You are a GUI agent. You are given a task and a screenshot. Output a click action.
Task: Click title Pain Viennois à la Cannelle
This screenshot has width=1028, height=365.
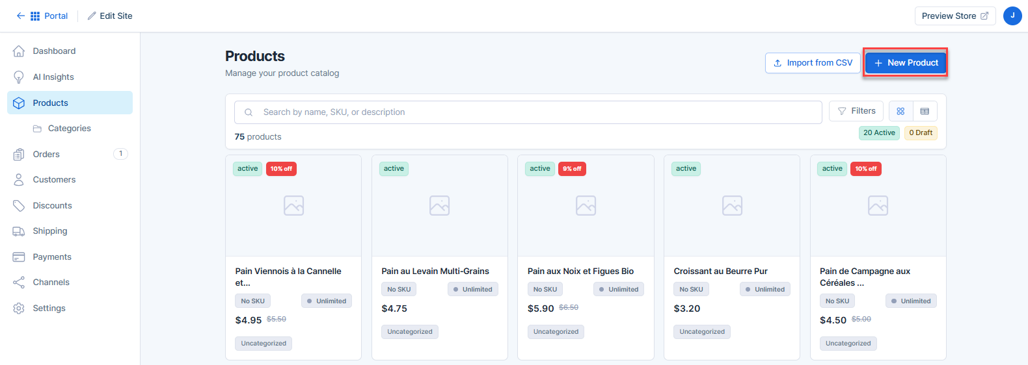[x=288, y=277]
